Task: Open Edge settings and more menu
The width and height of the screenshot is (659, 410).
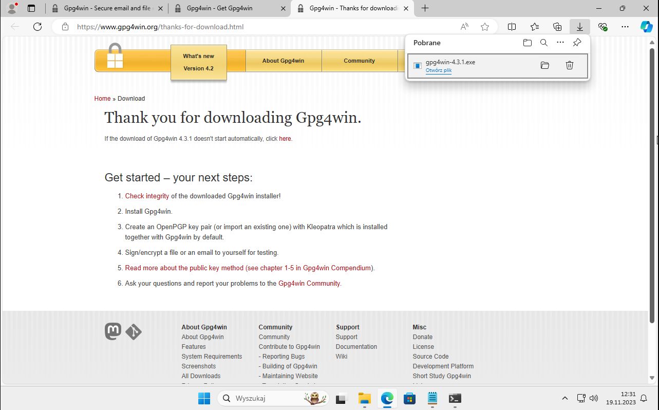Action: 625,27
